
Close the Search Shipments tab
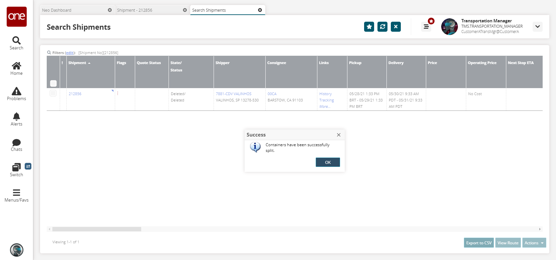coord(260,10)
